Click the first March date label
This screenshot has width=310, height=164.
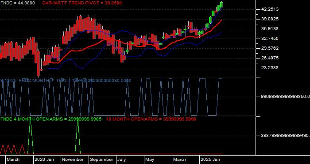point(13,160)
